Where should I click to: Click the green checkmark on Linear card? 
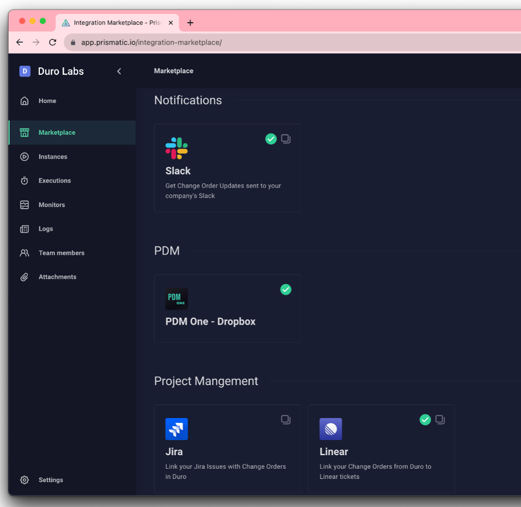425,420
